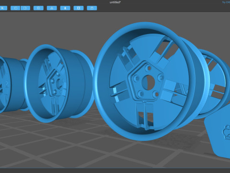
Task: Click the undo (left arrow) toolbar button
Action: coord(15,8)
